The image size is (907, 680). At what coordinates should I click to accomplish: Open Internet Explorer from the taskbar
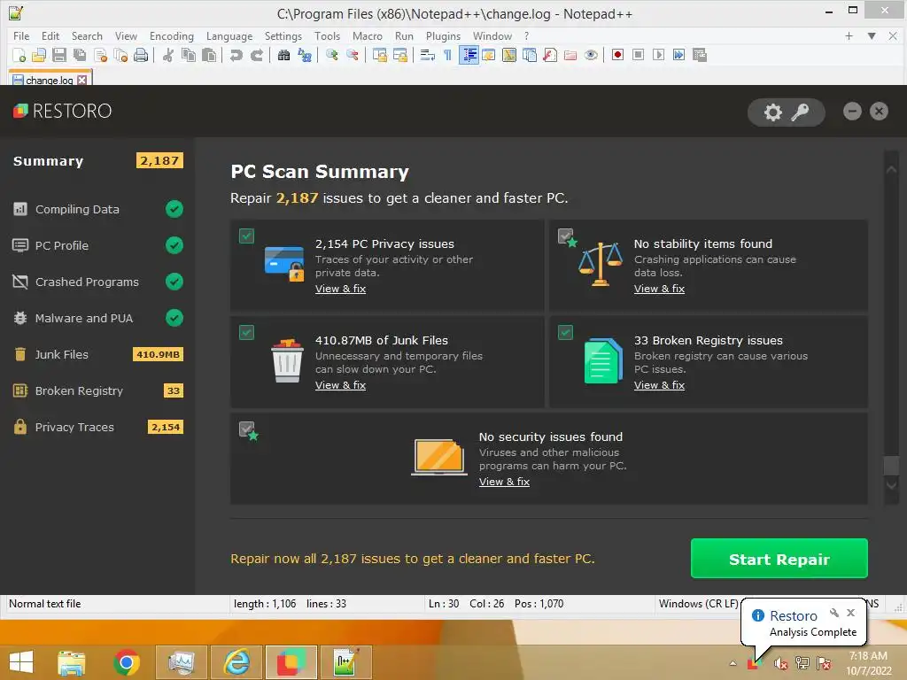[x=236, y=662]
